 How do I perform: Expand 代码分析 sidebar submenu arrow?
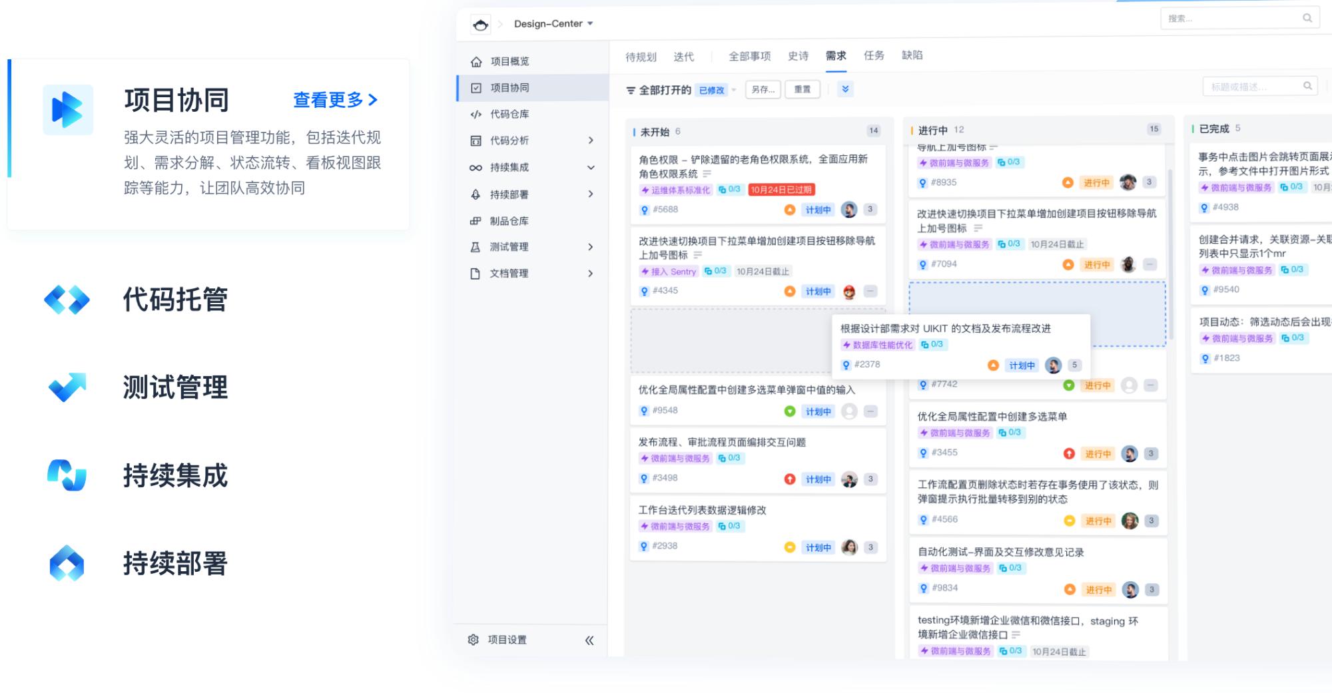click(x=591, y=140)
